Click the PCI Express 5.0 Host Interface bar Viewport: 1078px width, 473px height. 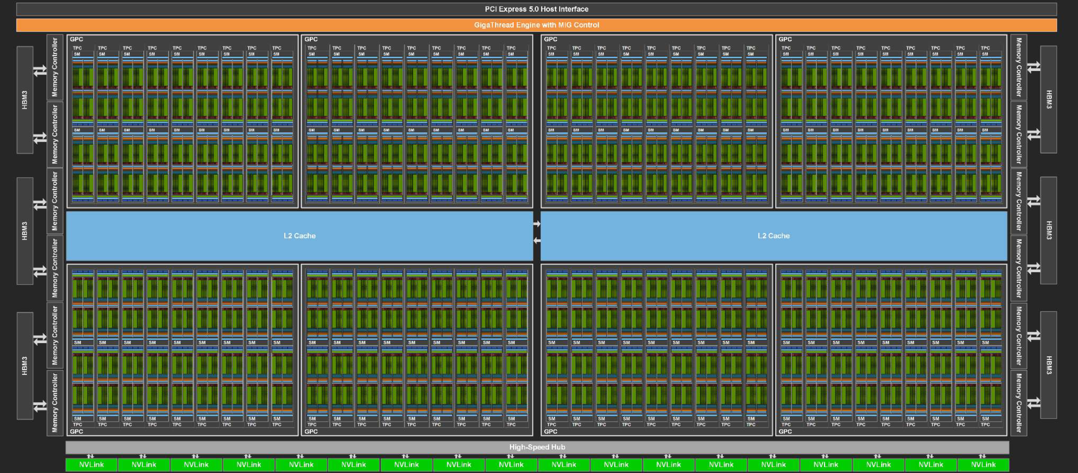(536, 9)
